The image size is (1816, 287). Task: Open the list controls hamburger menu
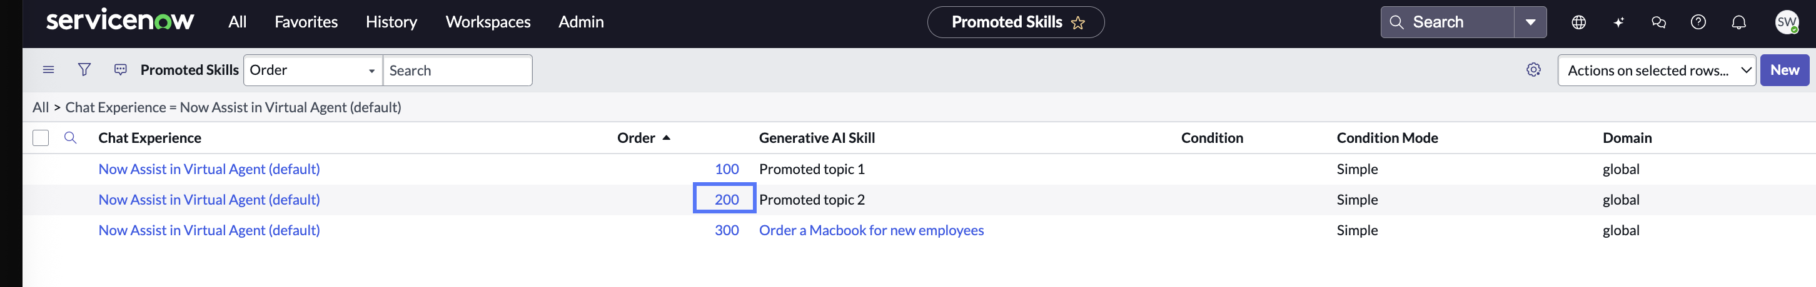pos(49,70)
